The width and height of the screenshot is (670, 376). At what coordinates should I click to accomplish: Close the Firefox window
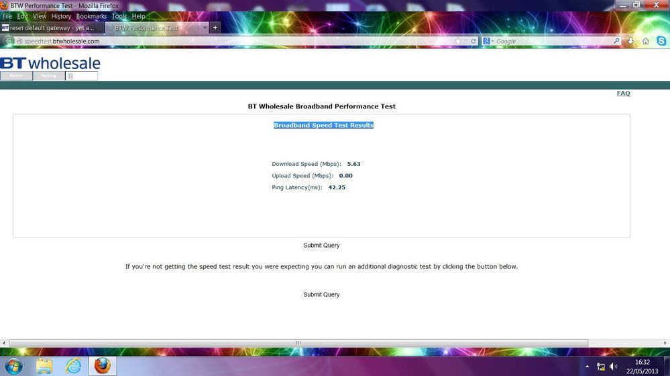657,5
